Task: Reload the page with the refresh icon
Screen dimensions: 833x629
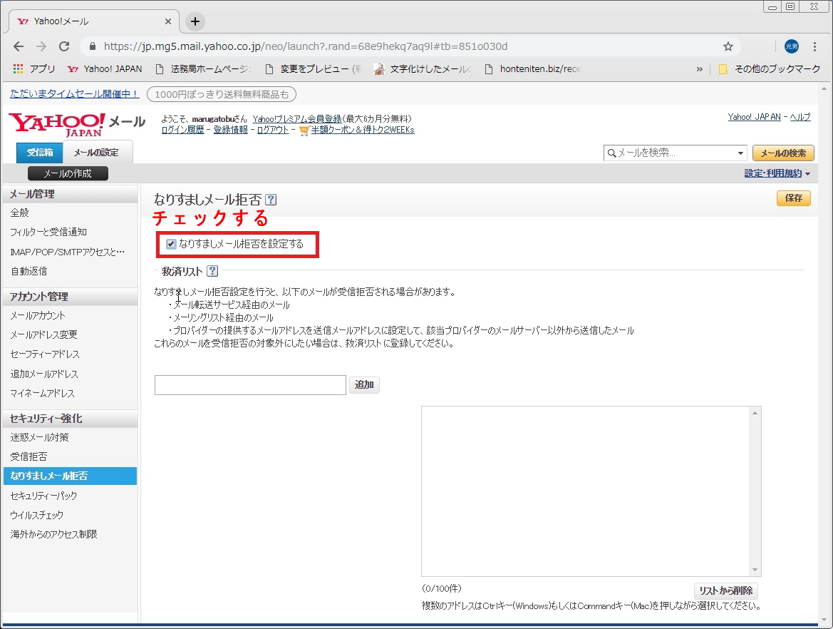Action: pyautogui.click(x=64, y=46)
